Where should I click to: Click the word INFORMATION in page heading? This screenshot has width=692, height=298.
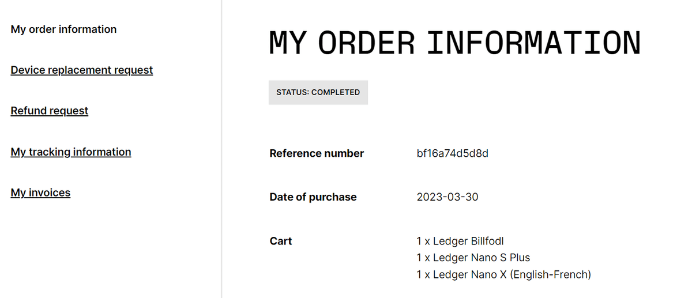[x=533, y=43]
